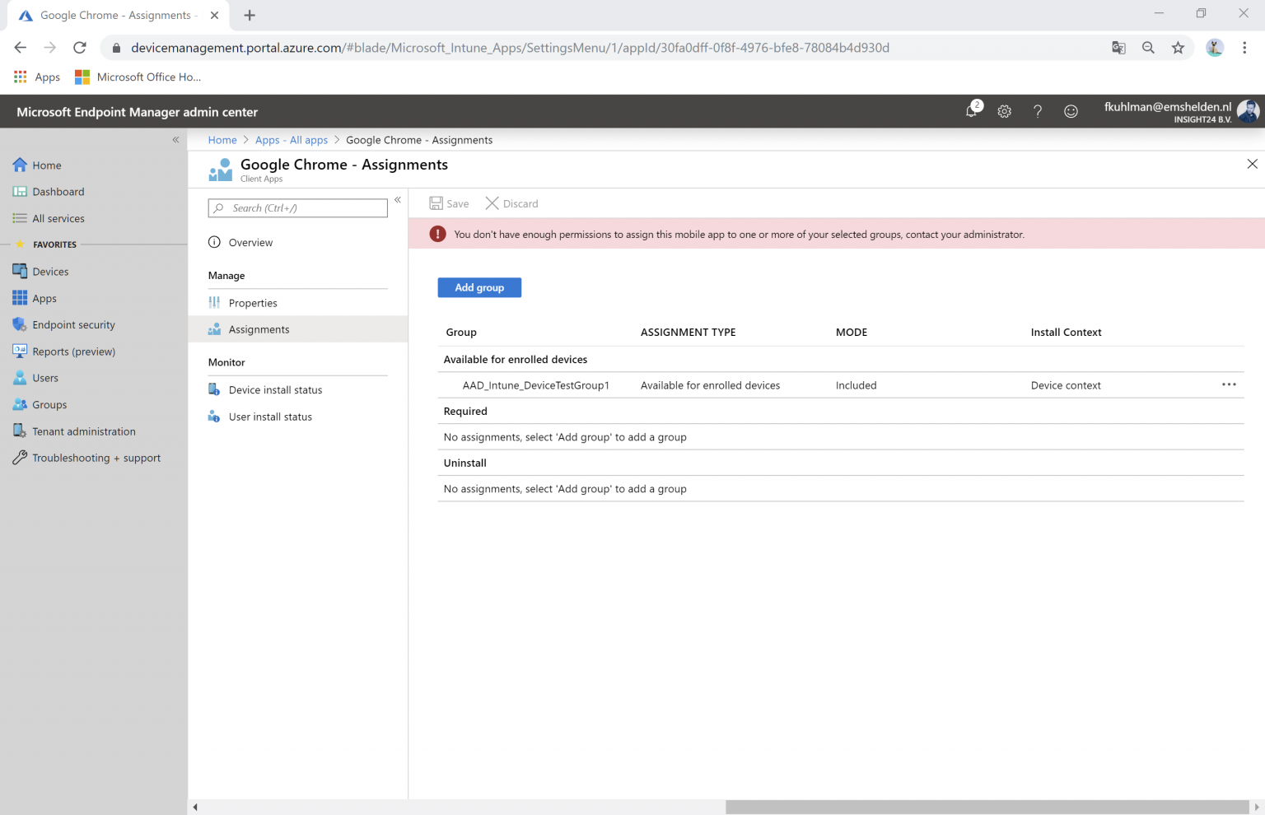Screen dimensions: 1265x815
Task: Navigate to Apps - All apps breadcrumb
Action: (291, 140)
